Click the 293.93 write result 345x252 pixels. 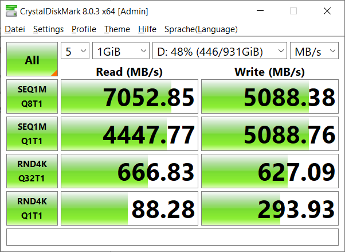coord(270,208)
